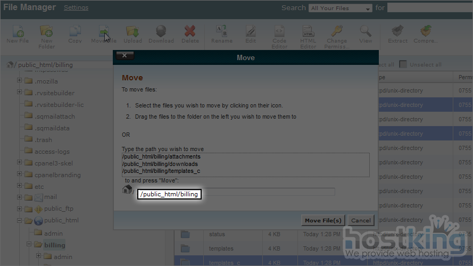
Task: Open the Settings link
Action: [76, 8]
